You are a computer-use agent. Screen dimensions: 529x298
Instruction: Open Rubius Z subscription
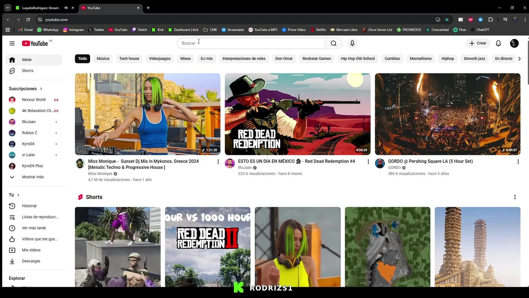point(34,133)
